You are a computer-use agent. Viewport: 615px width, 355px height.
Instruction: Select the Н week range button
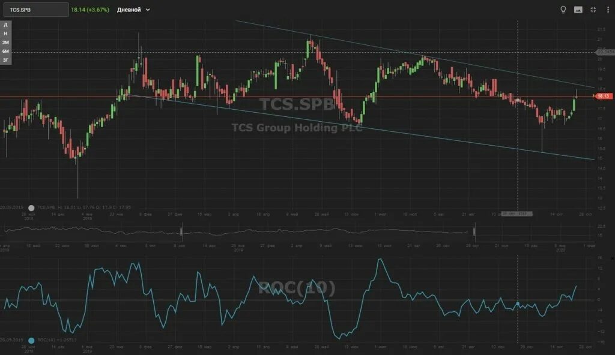pyautogui.click(x=5, y=34)
